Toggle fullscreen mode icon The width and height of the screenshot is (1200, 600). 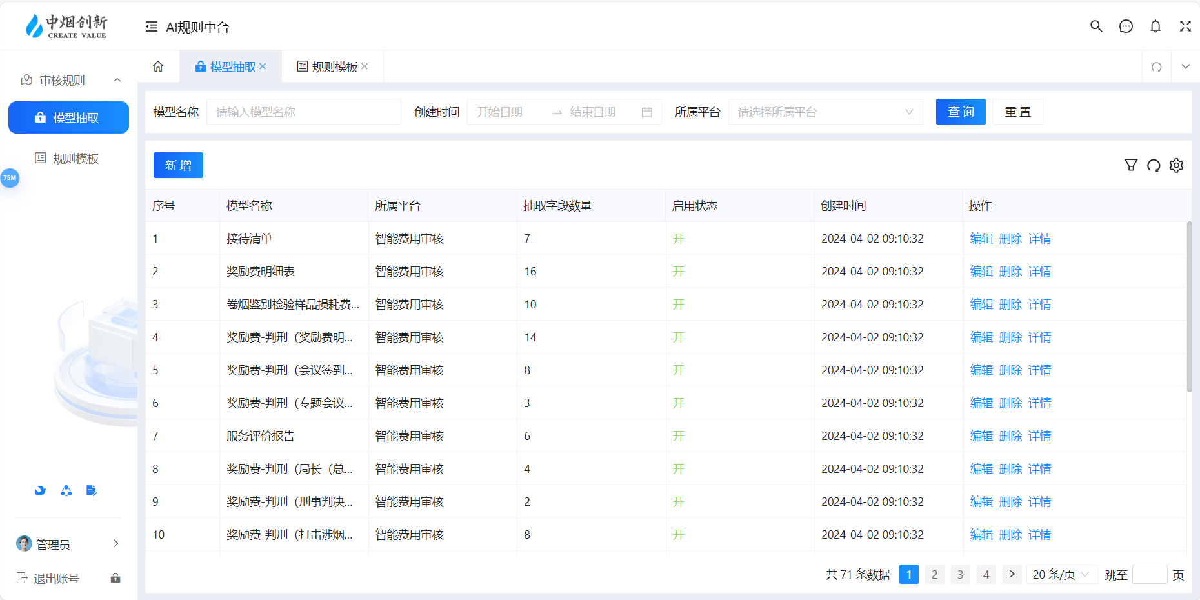pyautogui.click(x=1185, y=26)
